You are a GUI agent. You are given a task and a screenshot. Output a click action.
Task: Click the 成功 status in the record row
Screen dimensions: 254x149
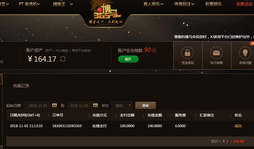click(238, 126)
